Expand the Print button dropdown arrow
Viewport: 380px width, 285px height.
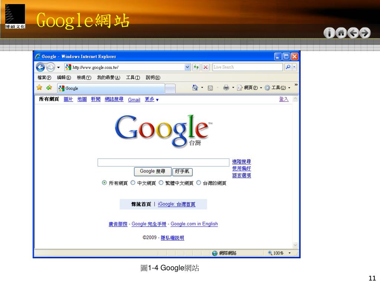(233, 88)
